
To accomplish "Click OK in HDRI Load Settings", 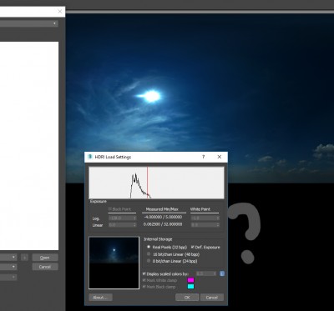I will pos(187,298).
